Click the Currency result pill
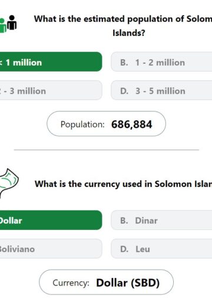Image resolution: width=212 pixels, height=298 pixels. [x=106, y=282]
